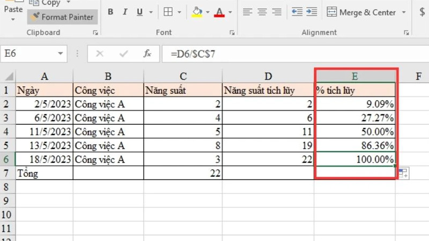429x241 pixels.
Task: Increase indent
Action: (312, 12)
